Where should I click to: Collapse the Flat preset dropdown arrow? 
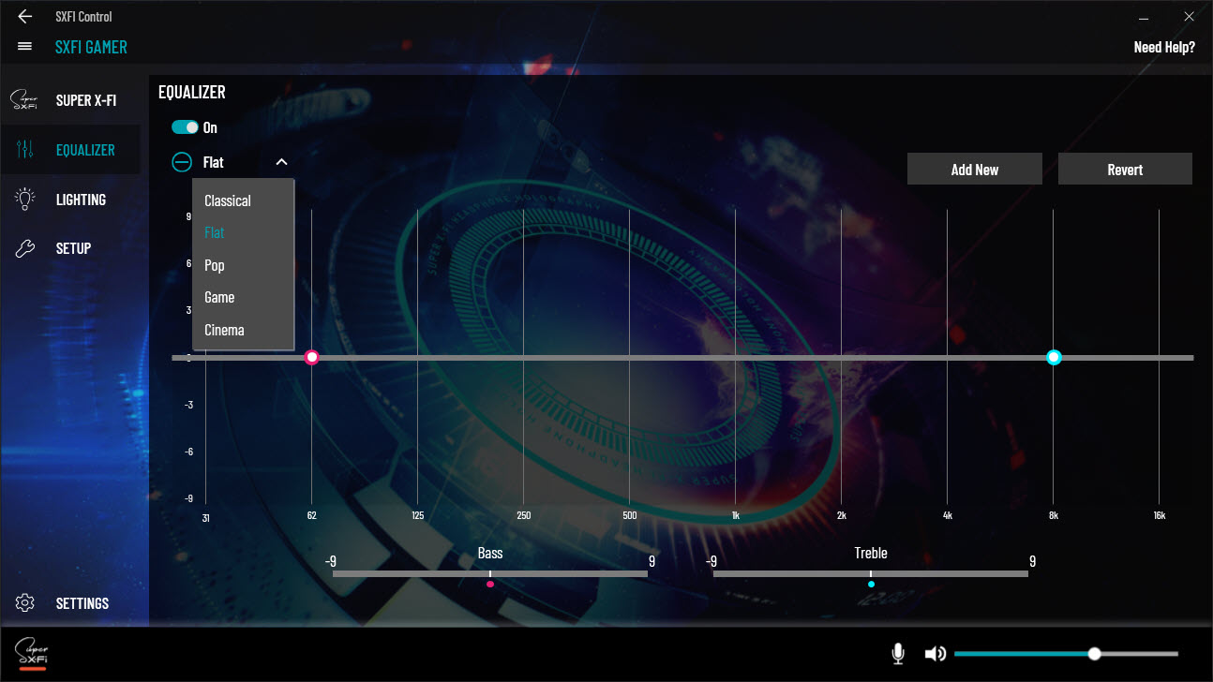coord(281,162)
